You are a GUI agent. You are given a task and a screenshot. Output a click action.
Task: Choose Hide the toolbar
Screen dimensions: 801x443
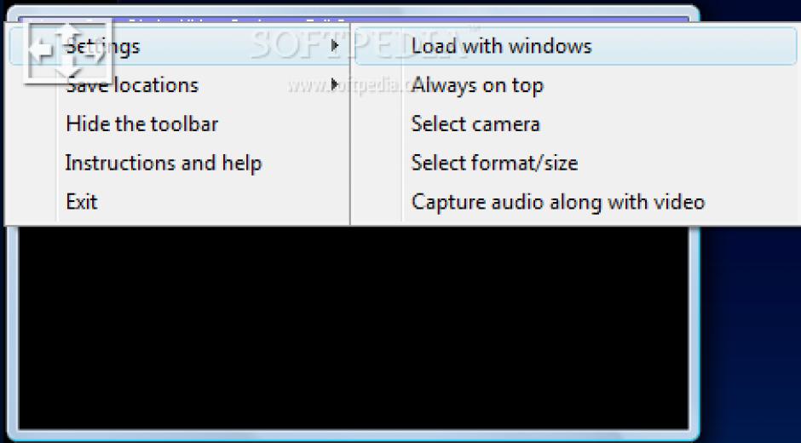tap(179, 124)
